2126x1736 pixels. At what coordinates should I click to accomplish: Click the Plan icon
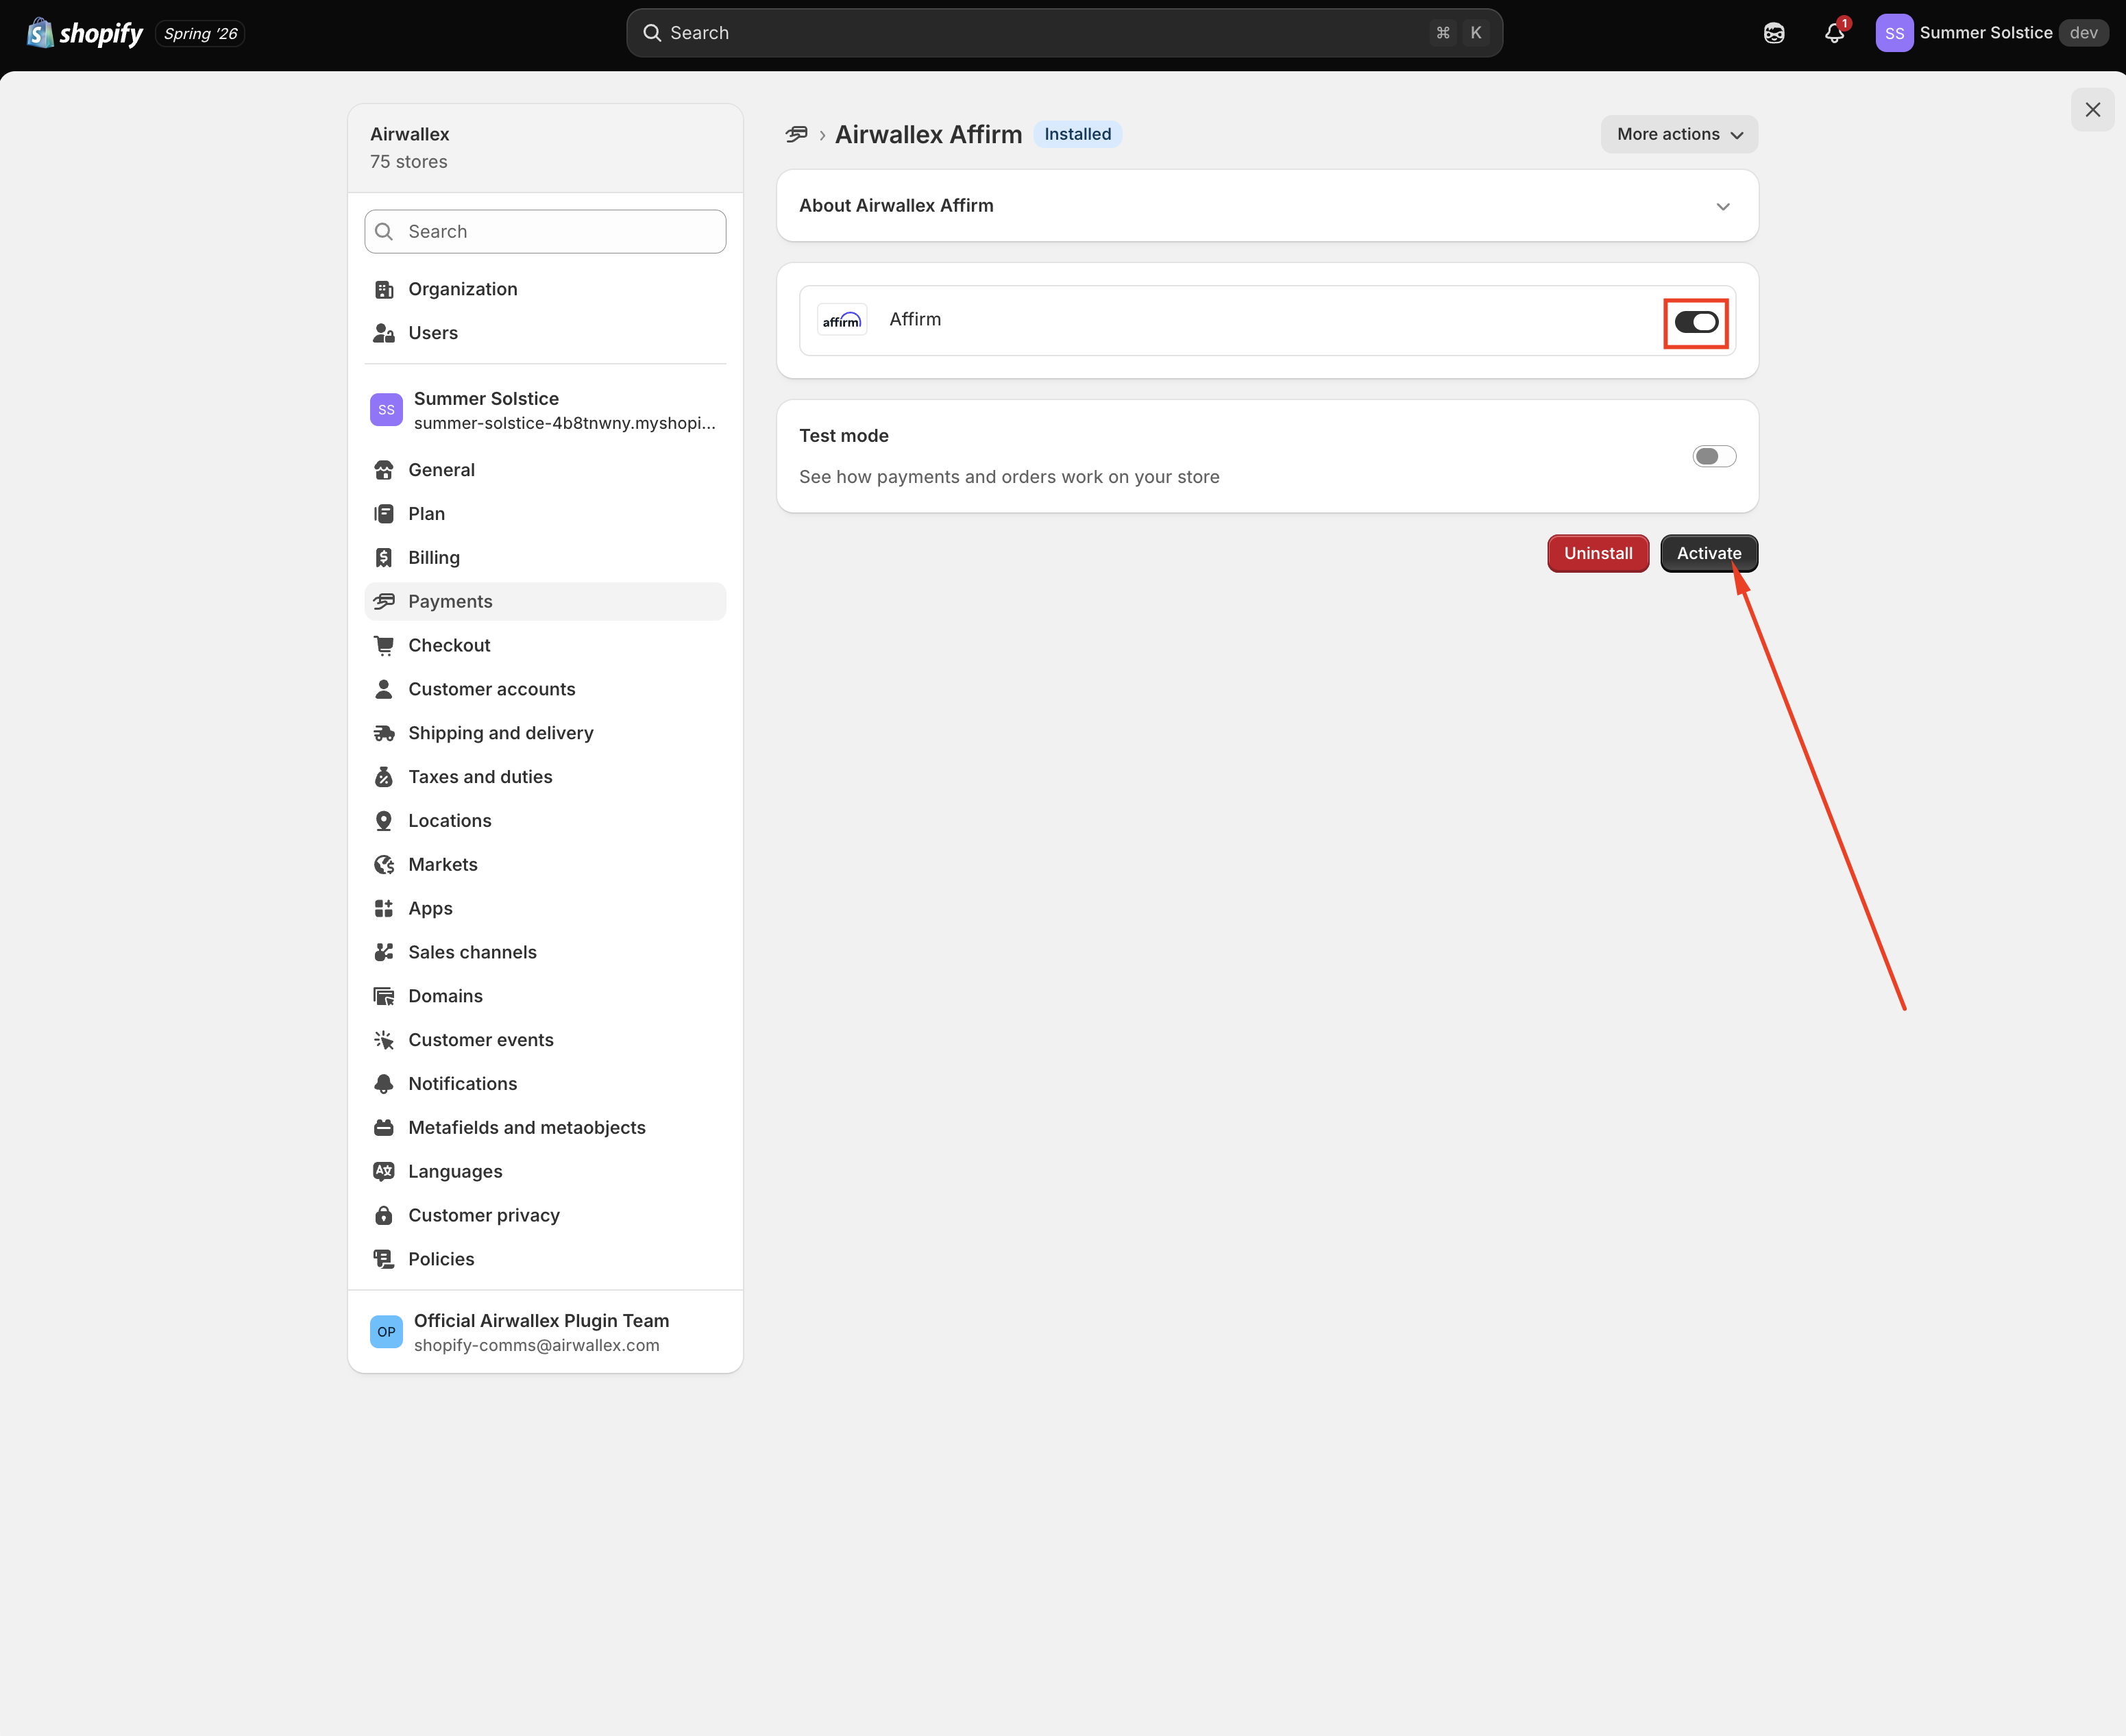(384, 514)
